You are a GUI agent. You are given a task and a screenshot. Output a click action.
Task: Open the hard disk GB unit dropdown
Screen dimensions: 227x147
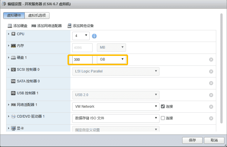[111, 59]
